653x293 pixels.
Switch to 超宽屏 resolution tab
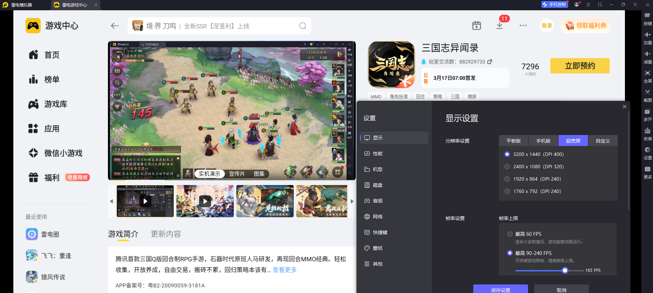coord(573,141)
